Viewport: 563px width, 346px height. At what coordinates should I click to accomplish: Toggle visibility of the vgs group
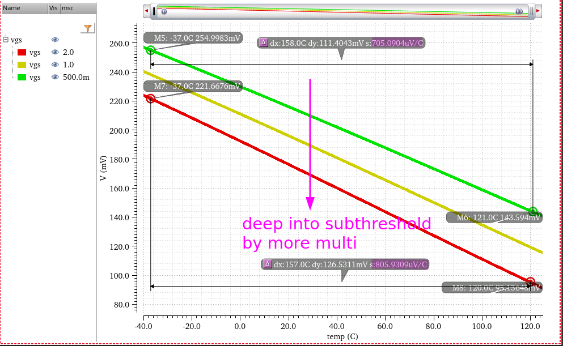(x=55, y=40)
